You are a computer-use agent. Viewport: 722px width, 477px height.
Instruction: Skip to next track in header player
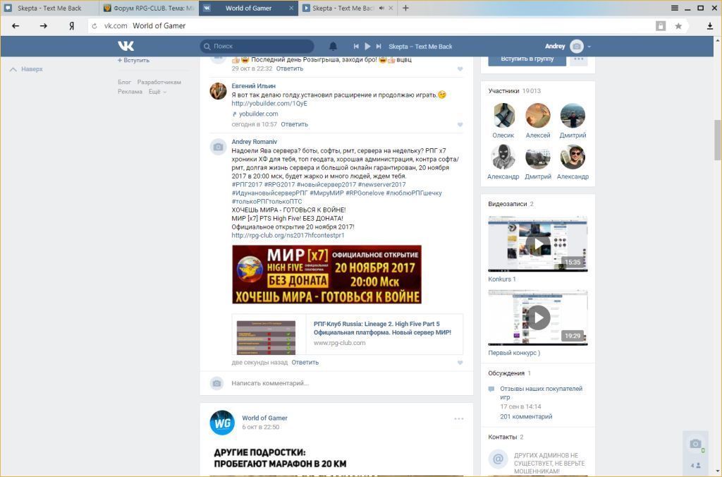pyautogui.click(x=379, y=46)
